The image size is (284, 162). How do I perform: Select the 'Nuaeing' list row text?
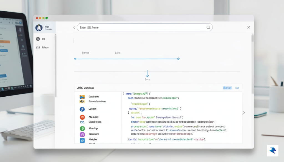[x=93, y=128]
